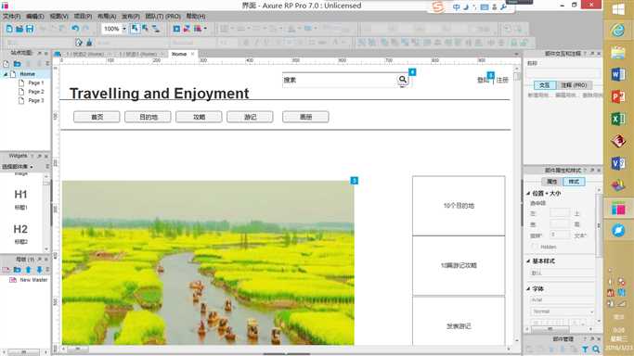Click the search icon in widget manager
The image size is (634, 356).
[596, 350]
